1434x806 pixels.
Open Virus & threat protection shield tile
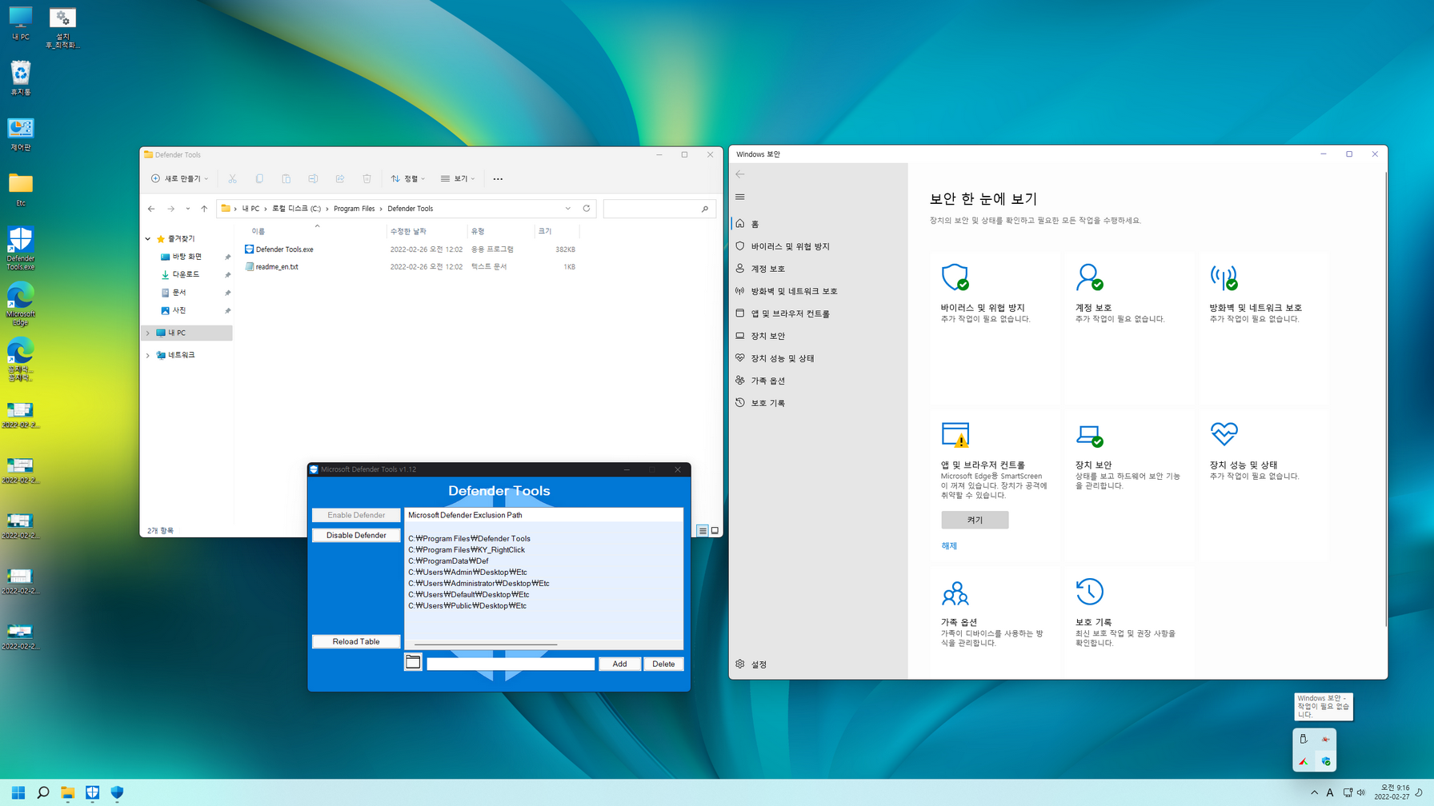pyautogui.click(x=955, y=277)
